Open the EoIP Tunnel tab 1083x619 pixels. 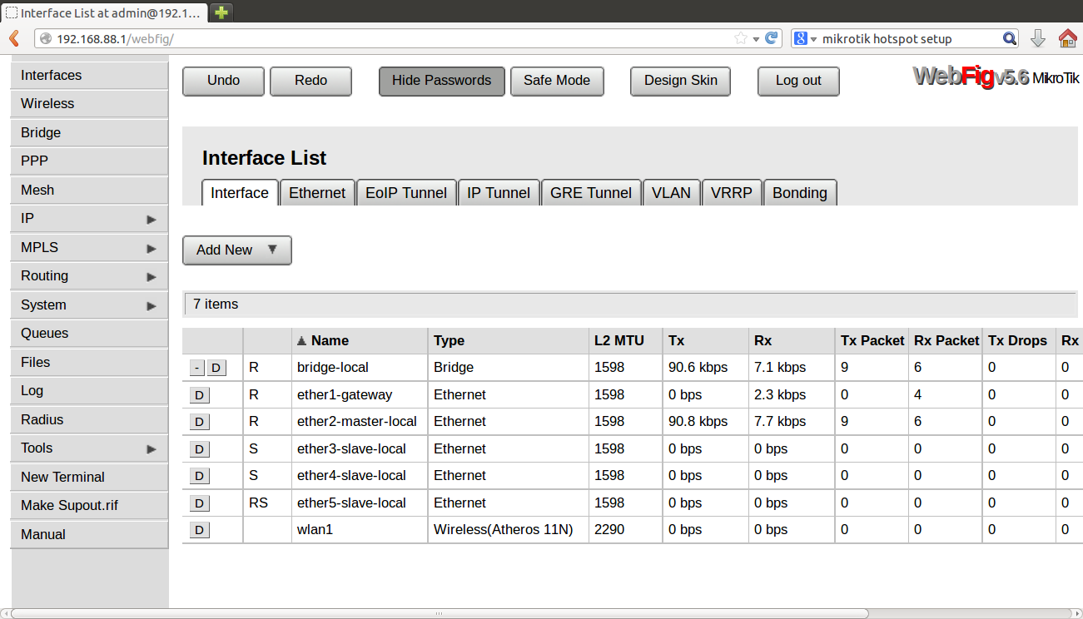point(406,192)
